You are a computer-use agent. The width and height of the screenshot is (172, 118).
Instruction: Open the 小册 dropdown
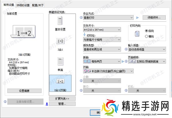102,81
